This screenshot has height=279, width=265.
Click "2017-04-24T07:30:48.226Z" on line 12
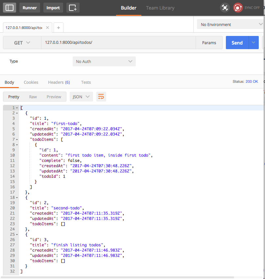(101, 166)
